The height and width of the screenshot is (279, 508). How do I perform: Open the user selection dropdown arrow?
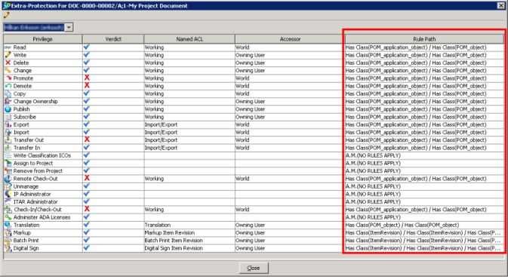[x=69, y=27]
